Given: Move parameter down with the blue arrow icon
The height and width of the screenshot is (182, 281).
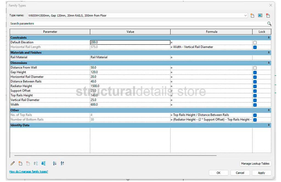Looking at the screenshot, I should point(43,163).
